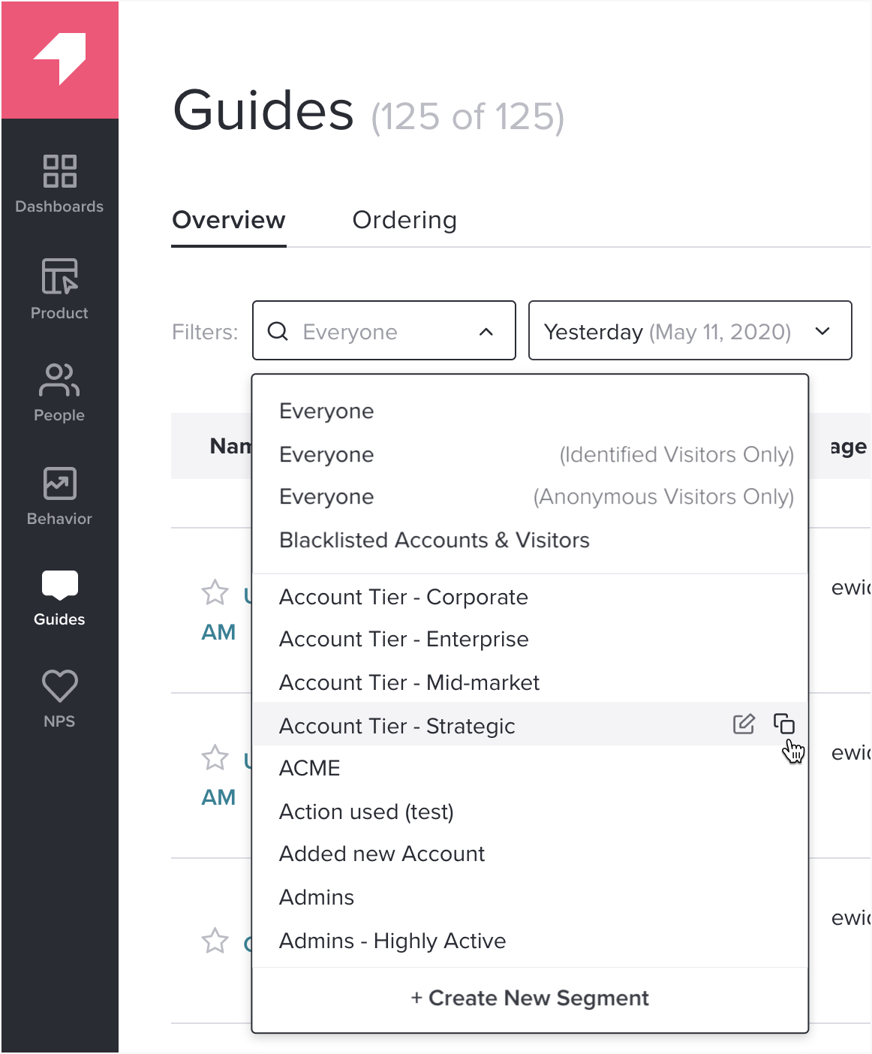Collapse the Everyone segment dropdown

click(486, 332)
